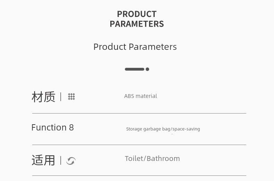This screenshot has width=274, height=181.
Task: Click the Toilet/Bathroom value text
Action: pyautogui.click(x=152, y=159)
